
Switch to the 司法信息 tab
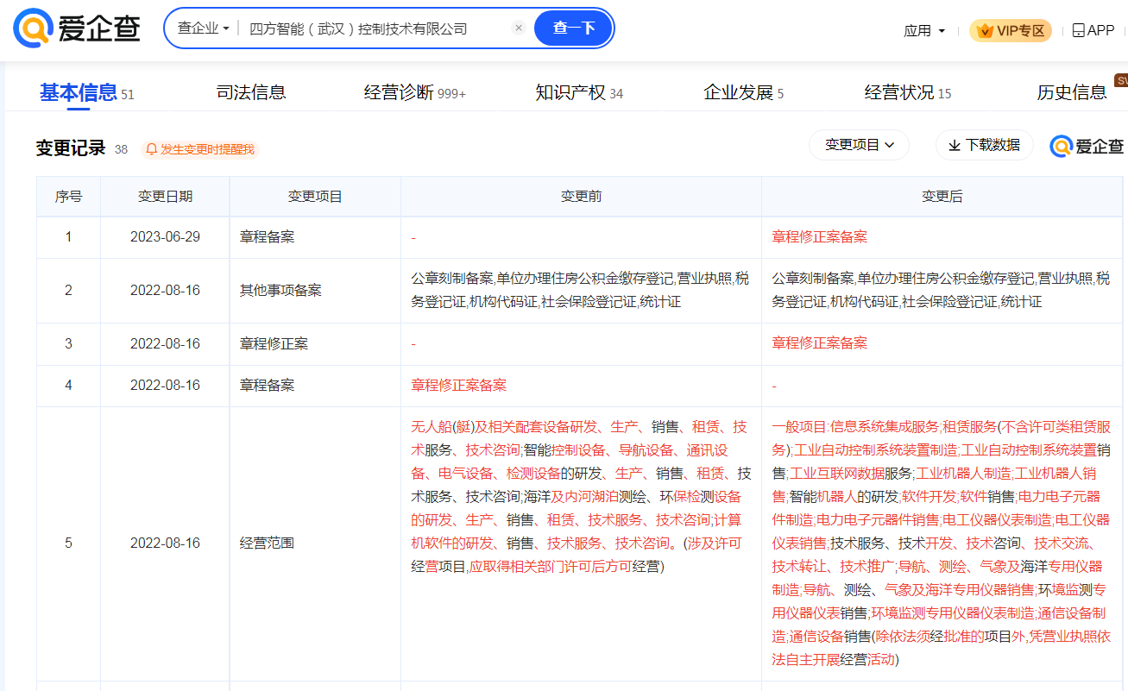(x=251, y=92)
